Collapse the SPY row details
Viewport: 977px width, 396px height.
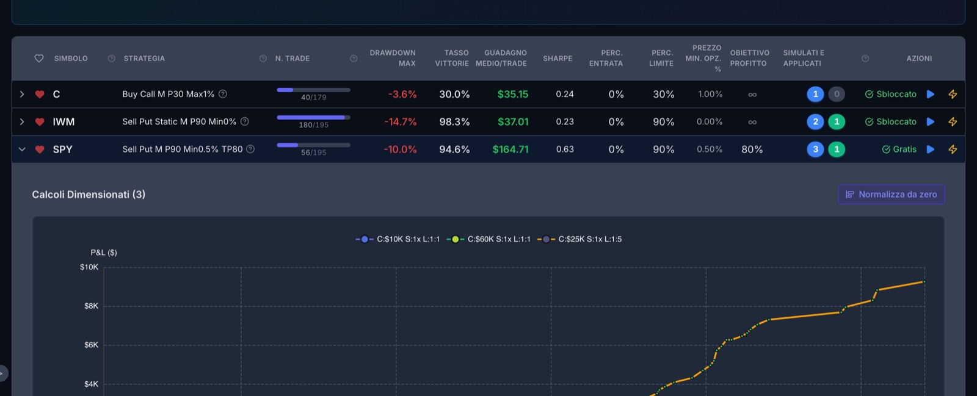click(x=22, y=149)
